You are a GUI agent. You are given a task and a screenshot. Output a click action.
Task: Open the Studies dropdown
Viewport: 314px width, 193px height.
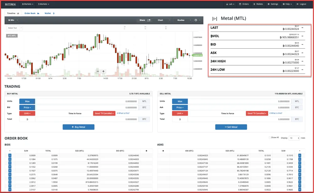coord(182,20)
